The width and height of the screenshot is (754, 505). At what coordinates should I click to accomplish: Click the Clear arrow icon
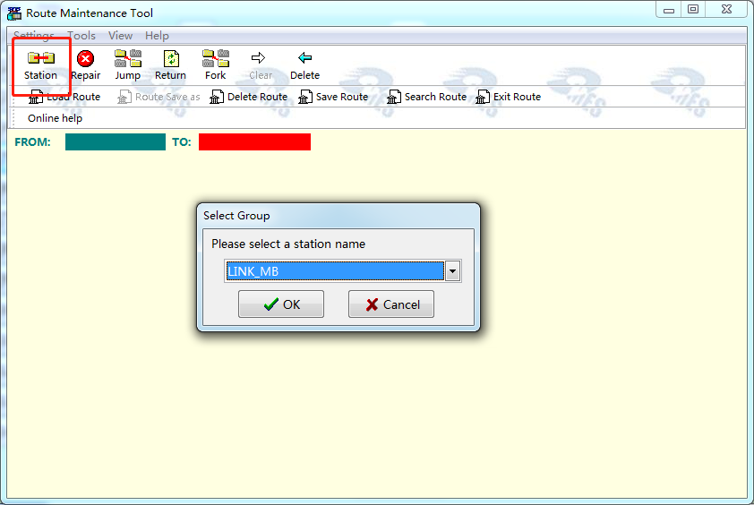pos(260,59)
